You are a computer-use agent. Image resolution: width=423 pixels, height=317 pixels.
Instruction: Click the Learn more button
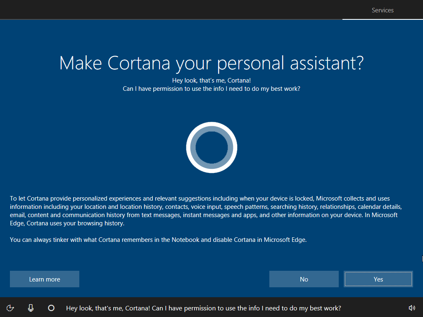coord(45,279)
